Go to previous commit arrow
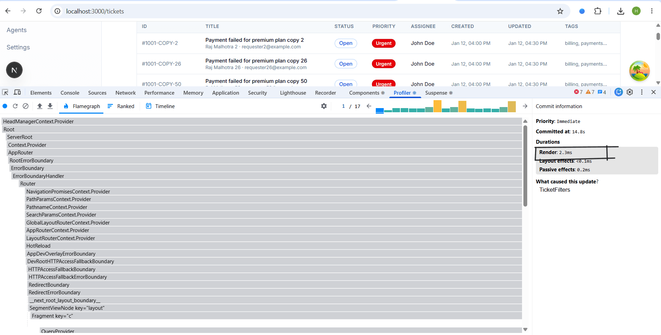The image size is (661, 335). click(369, 106)
